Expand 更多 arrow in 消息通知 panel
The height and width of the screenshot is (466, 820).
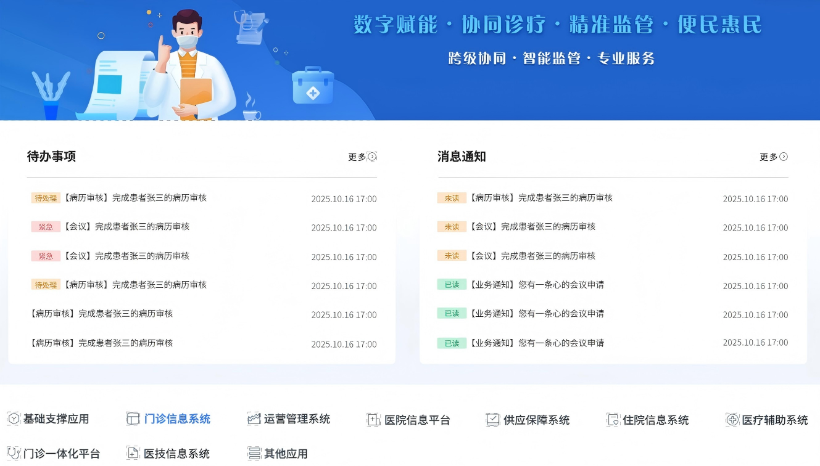point(784,157)
